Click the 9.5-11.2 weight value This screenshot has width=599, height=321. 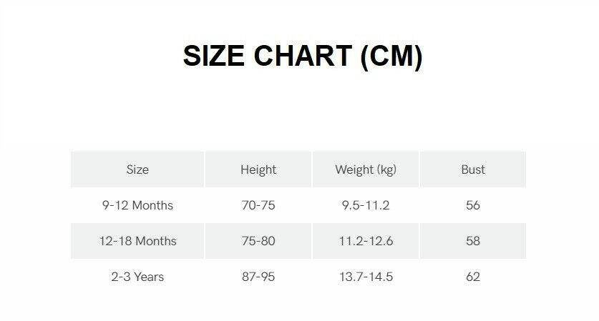[x=366, y=205]
